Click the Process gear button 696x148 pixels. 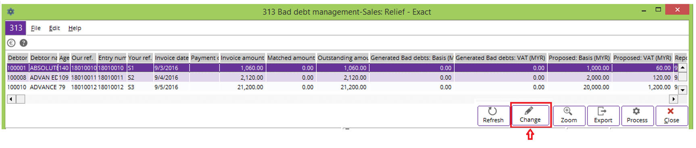(637, 116)
